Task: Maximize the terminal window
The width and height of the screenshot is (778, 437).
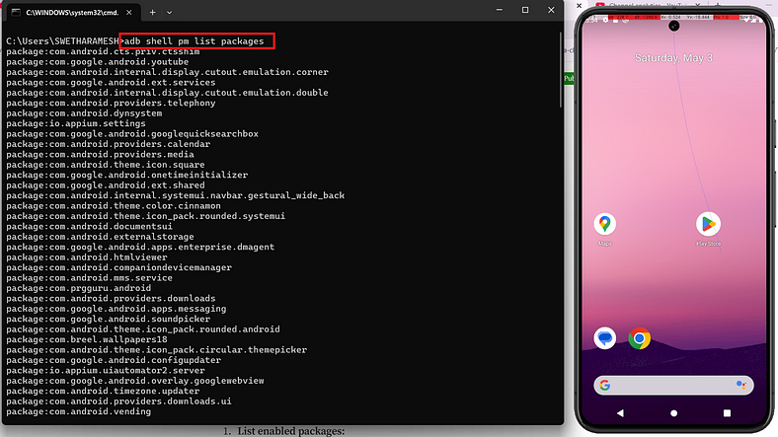Action: [x=525, y=10]
